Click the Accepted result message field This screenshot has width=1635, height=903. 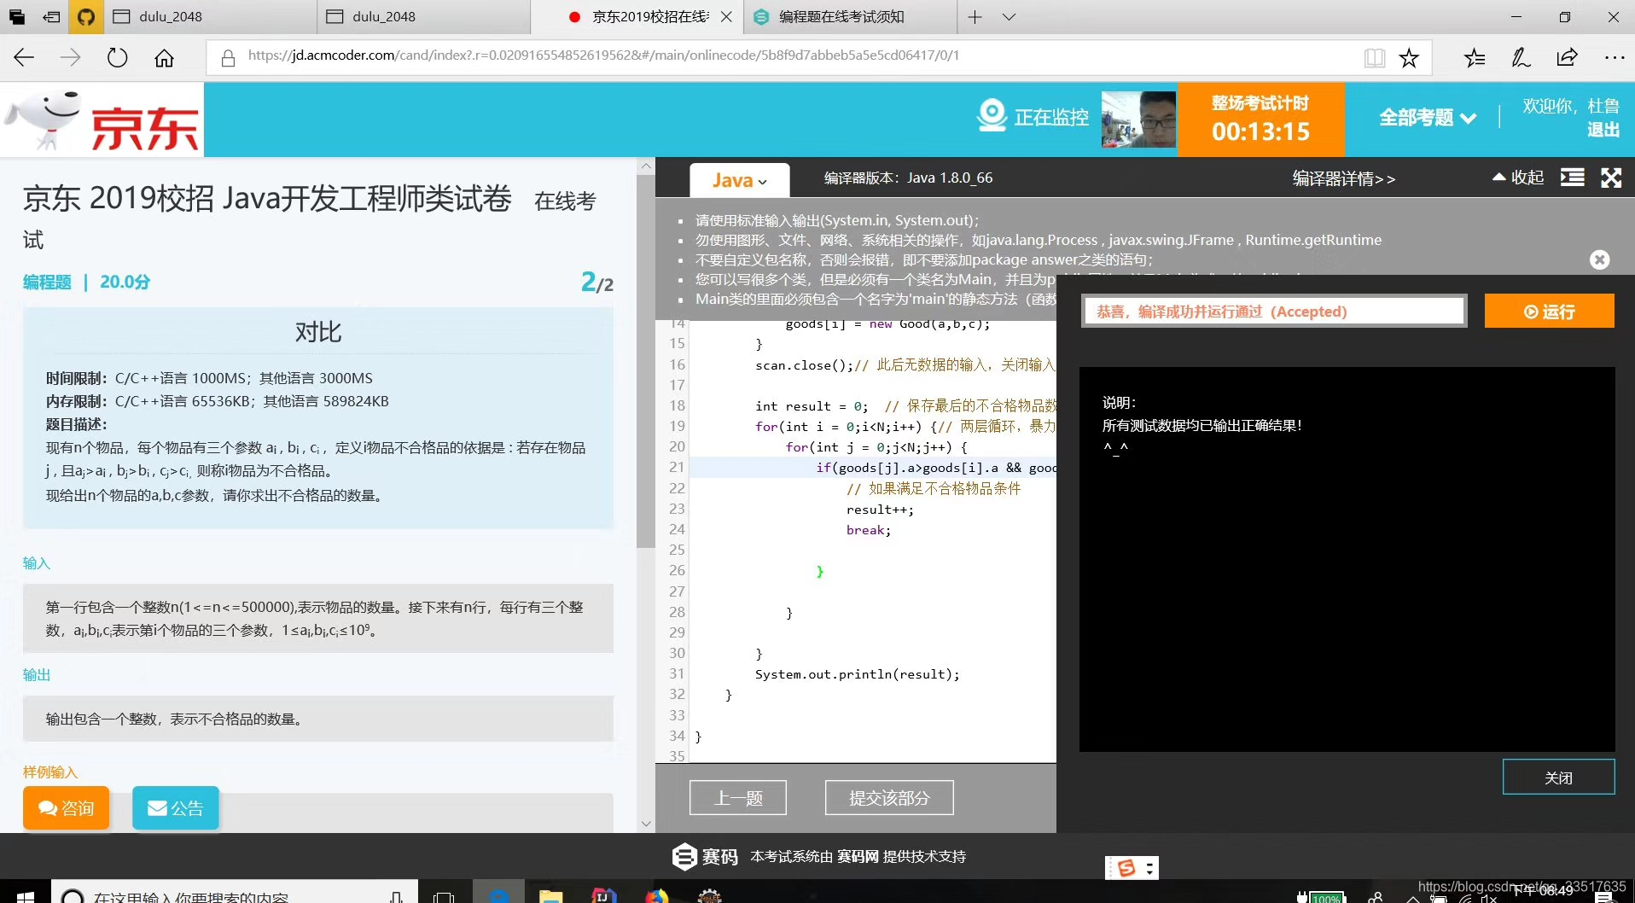pos(1274,312)
